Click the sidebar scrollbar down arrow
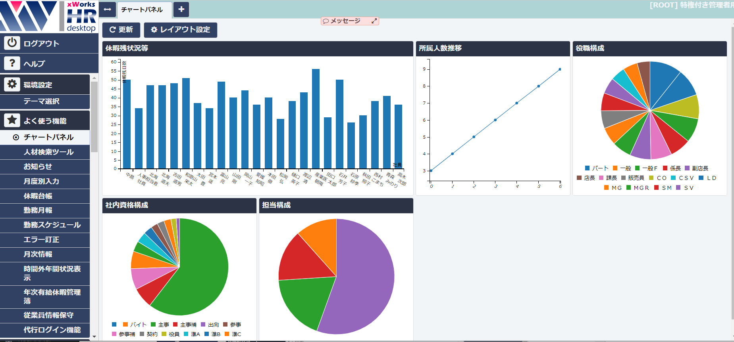The height and width of the screenshot is (342, 734). click(x=94, y=336)
